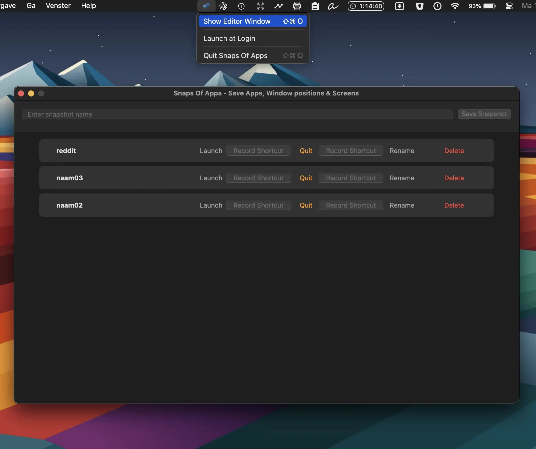536x449 pixels.
Task: Click the Save Snapshot button
Action: tap(484, 114)
